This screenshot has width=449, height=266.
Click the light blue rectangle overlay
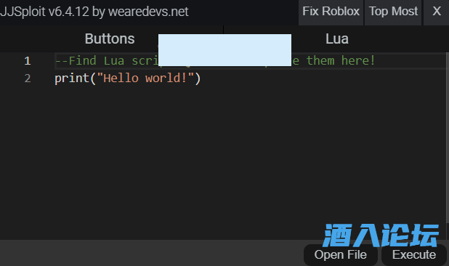pos(224,50)
